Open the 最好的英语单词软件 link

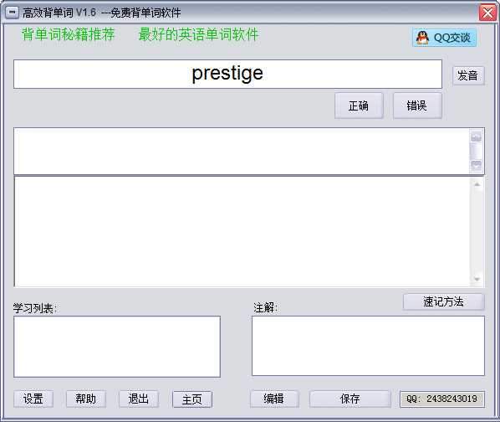(198, 34)
